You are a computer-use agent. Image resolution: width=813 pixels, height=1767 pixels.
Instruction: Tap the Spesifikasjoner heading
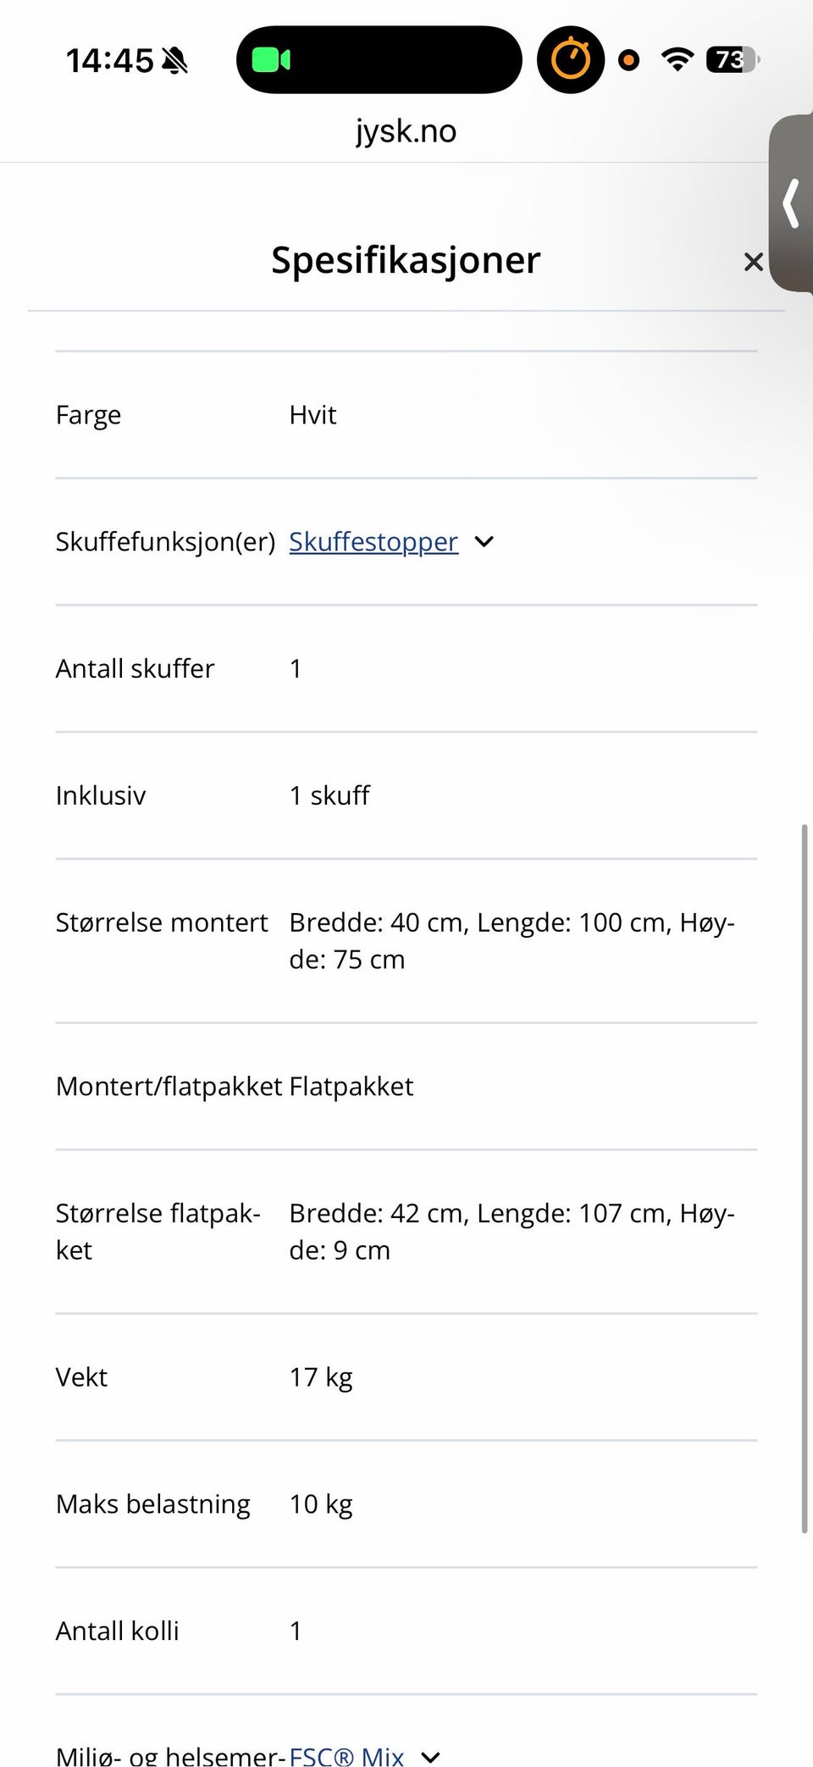(x=406, y=260)
